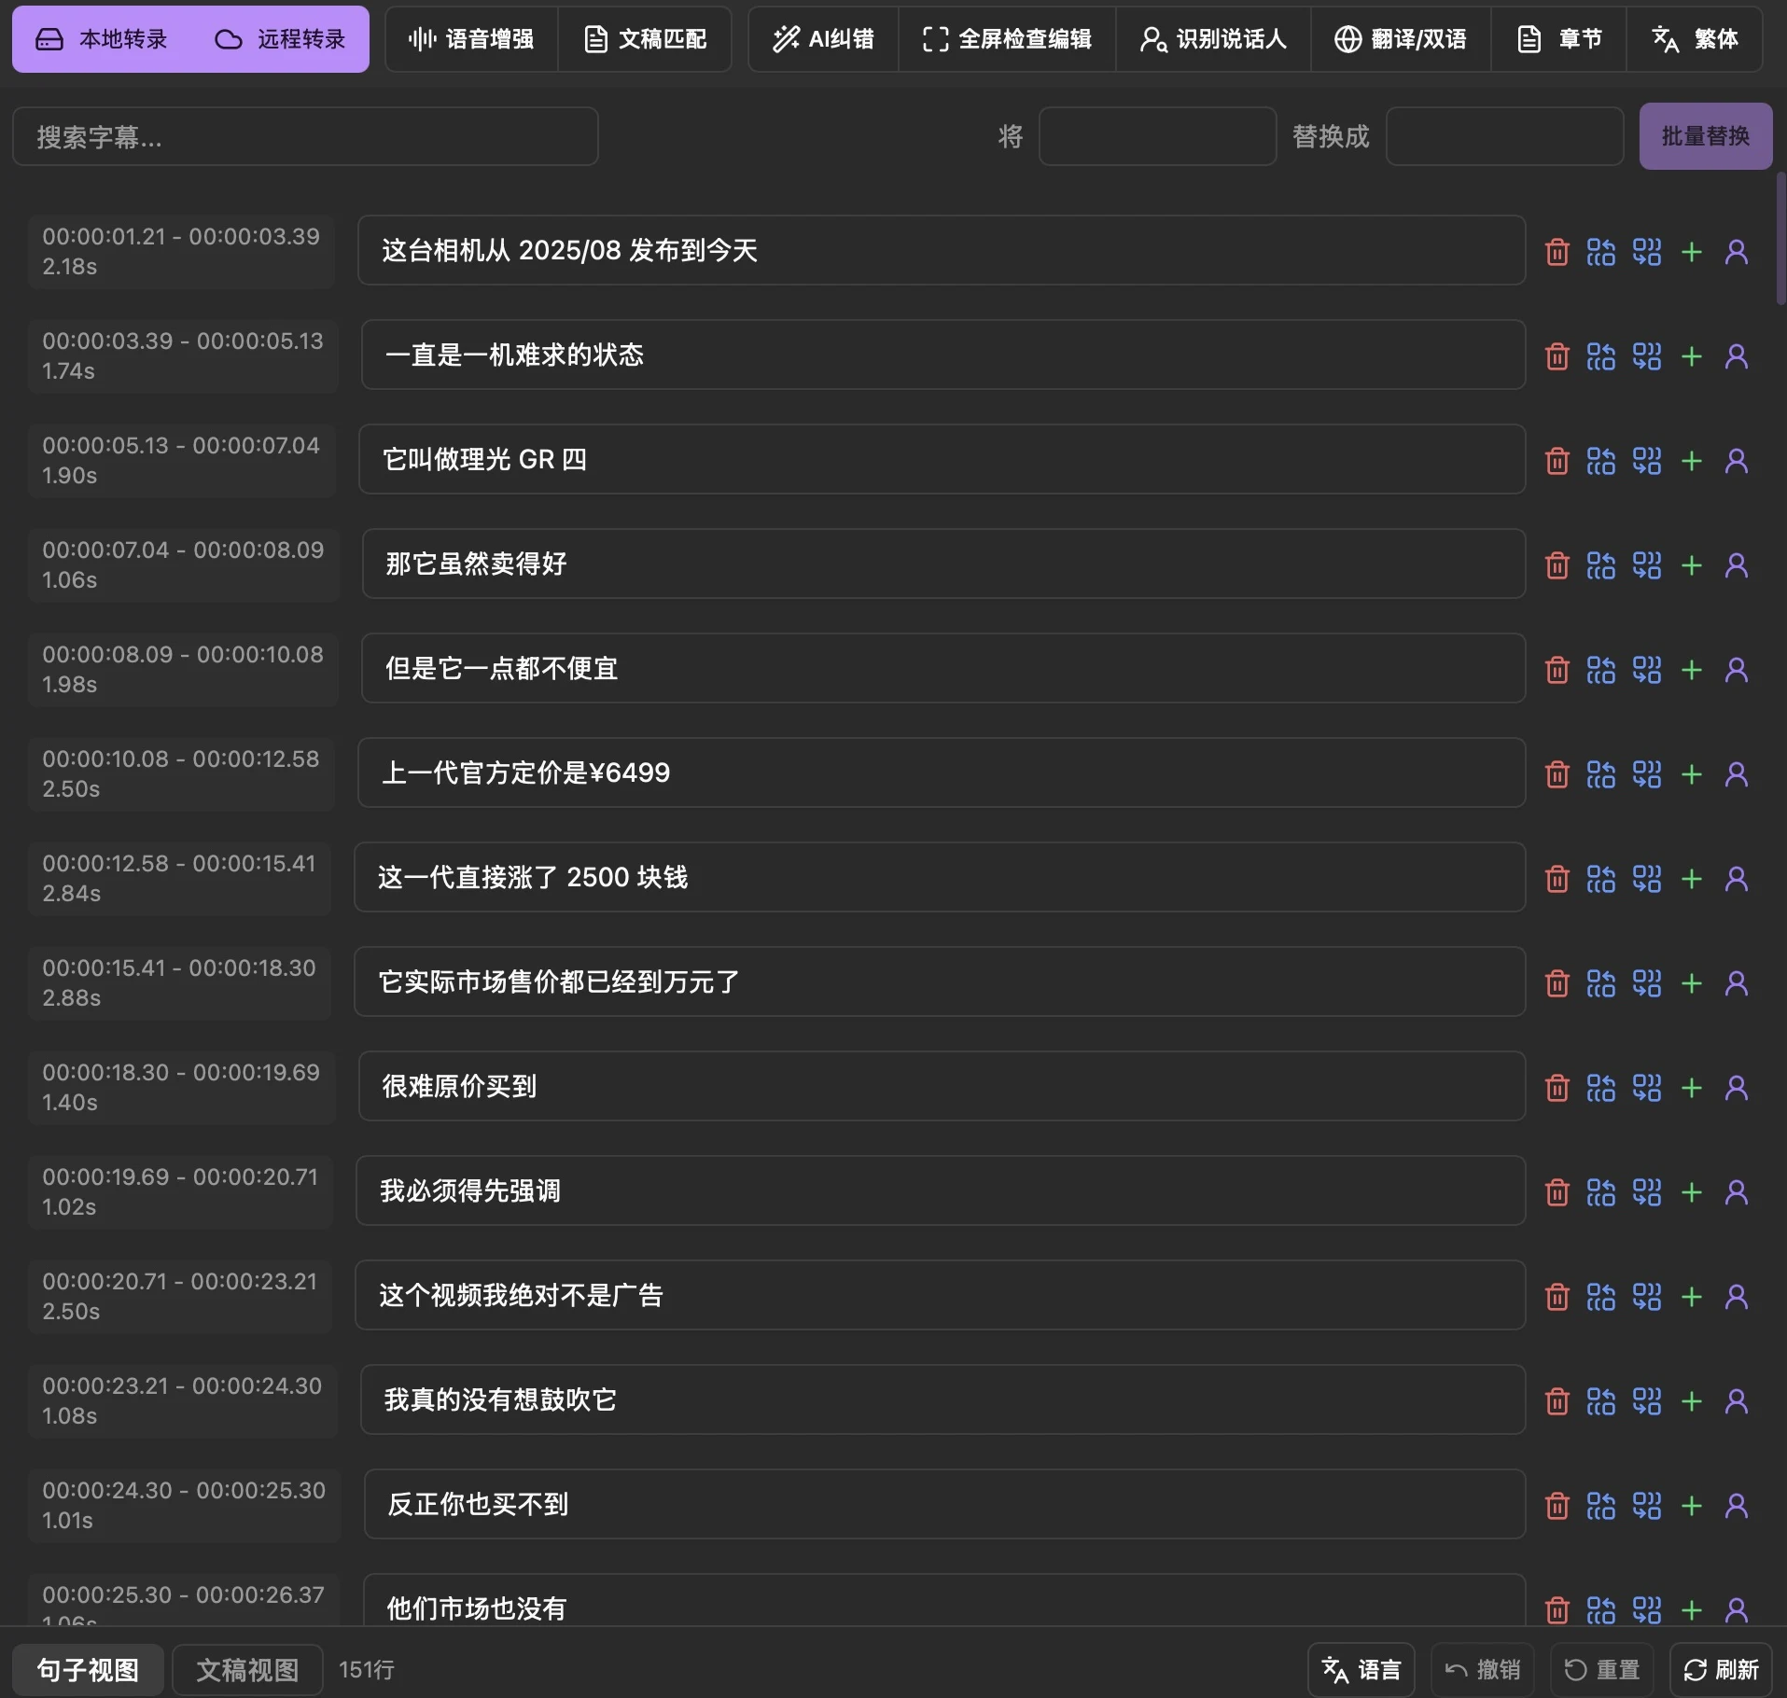Open the 章节 chapters tool
Viewport: 1787px width, 1698px height.
point(1558,39)
